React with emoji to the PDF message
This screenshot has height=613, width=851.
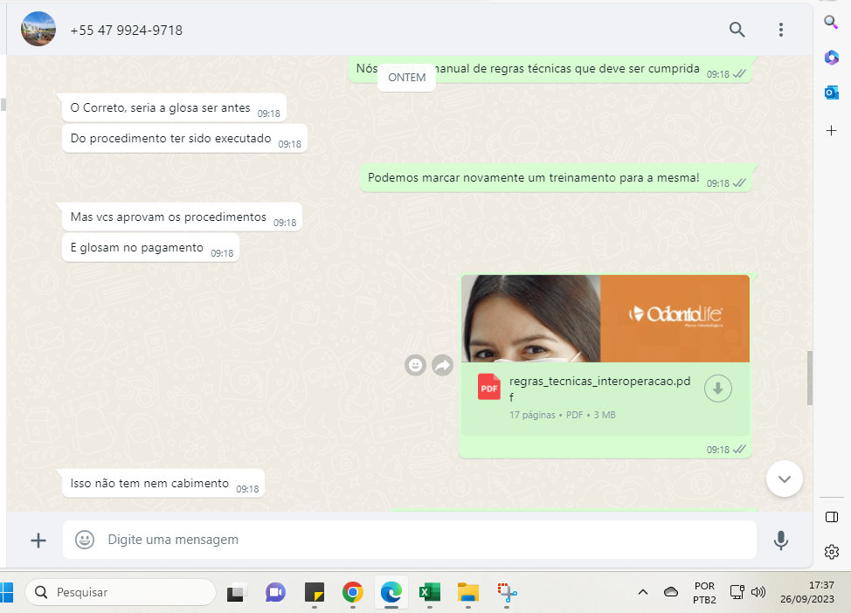[x=416, y=365]
